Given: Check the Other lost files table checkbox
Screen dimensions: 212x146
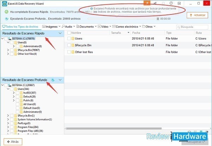Looking at the screenshot, I should coord(69,52).
